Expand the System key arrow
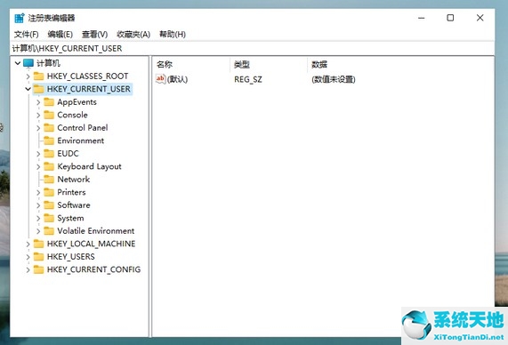Screen dimensions: 508x345 pyautogui.click(x=38, y=218)
